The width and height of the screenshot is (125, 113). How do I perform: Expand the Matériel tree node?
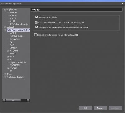(x=5, y=27)
